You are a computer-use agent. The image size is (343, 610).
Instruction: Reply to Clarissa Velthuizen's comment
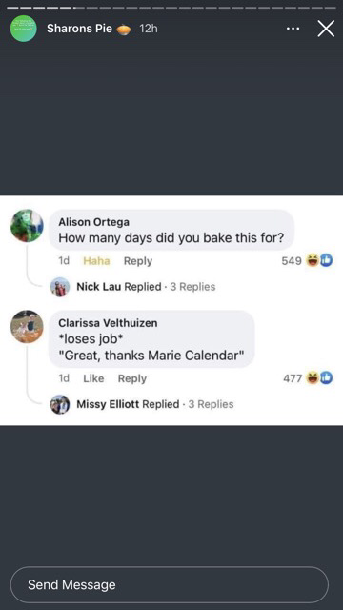[x=132, y=378]
